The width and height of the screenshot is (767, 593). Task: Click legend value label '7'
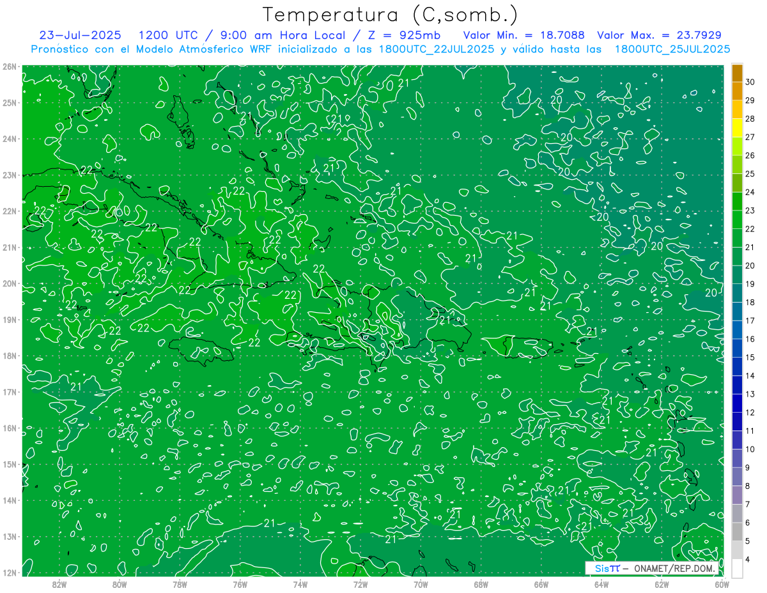point(748,504)
